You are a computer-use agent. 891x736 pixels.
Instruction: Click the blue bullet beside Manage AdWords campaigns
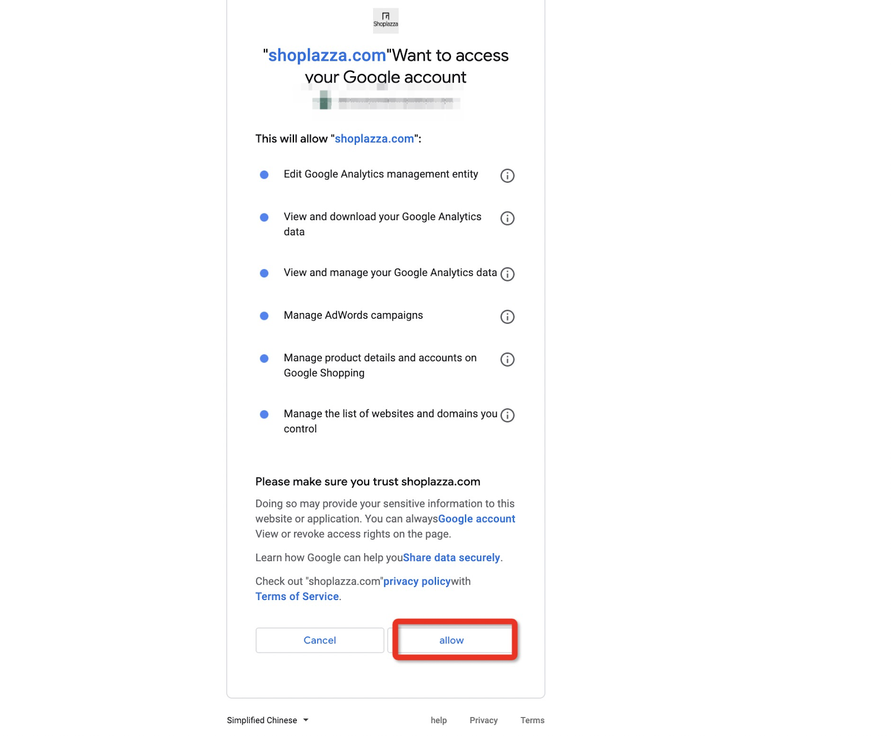(265, 316)
